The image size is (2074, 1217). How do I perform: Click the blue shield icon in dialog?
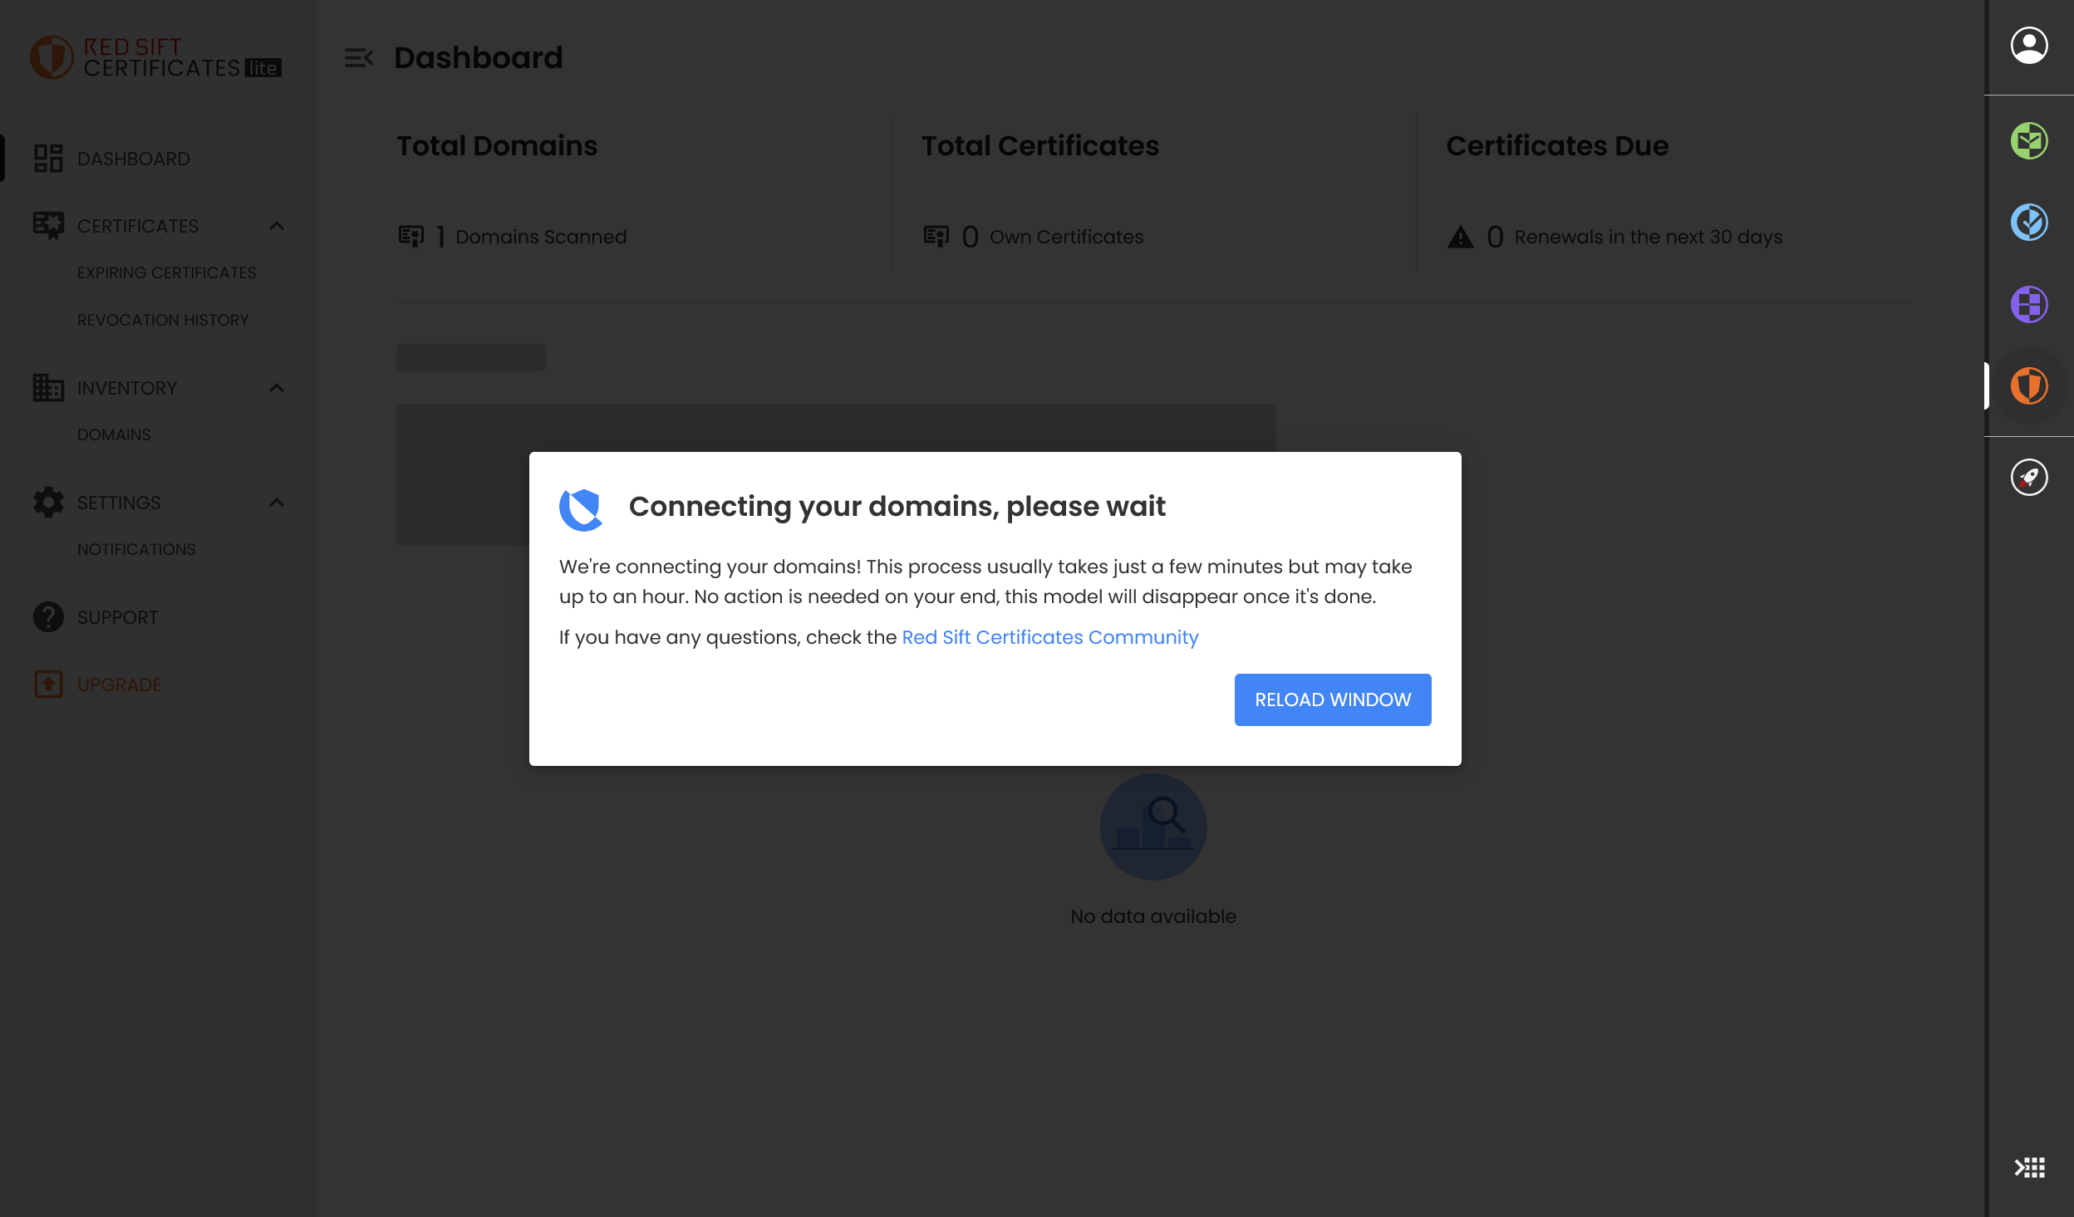[581, 508]
